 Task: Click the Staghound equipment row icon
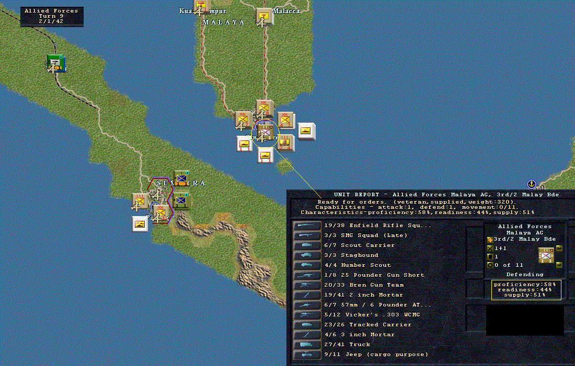pyautogui.click(x=307, y=255)
